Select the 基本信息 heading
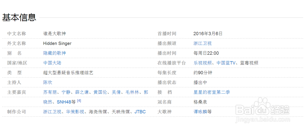This screenshot has width=307, height=130. 19,17
